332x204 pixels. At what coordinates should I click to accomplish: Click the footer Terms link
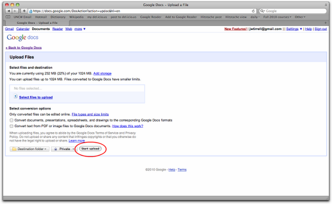point(182,170)
